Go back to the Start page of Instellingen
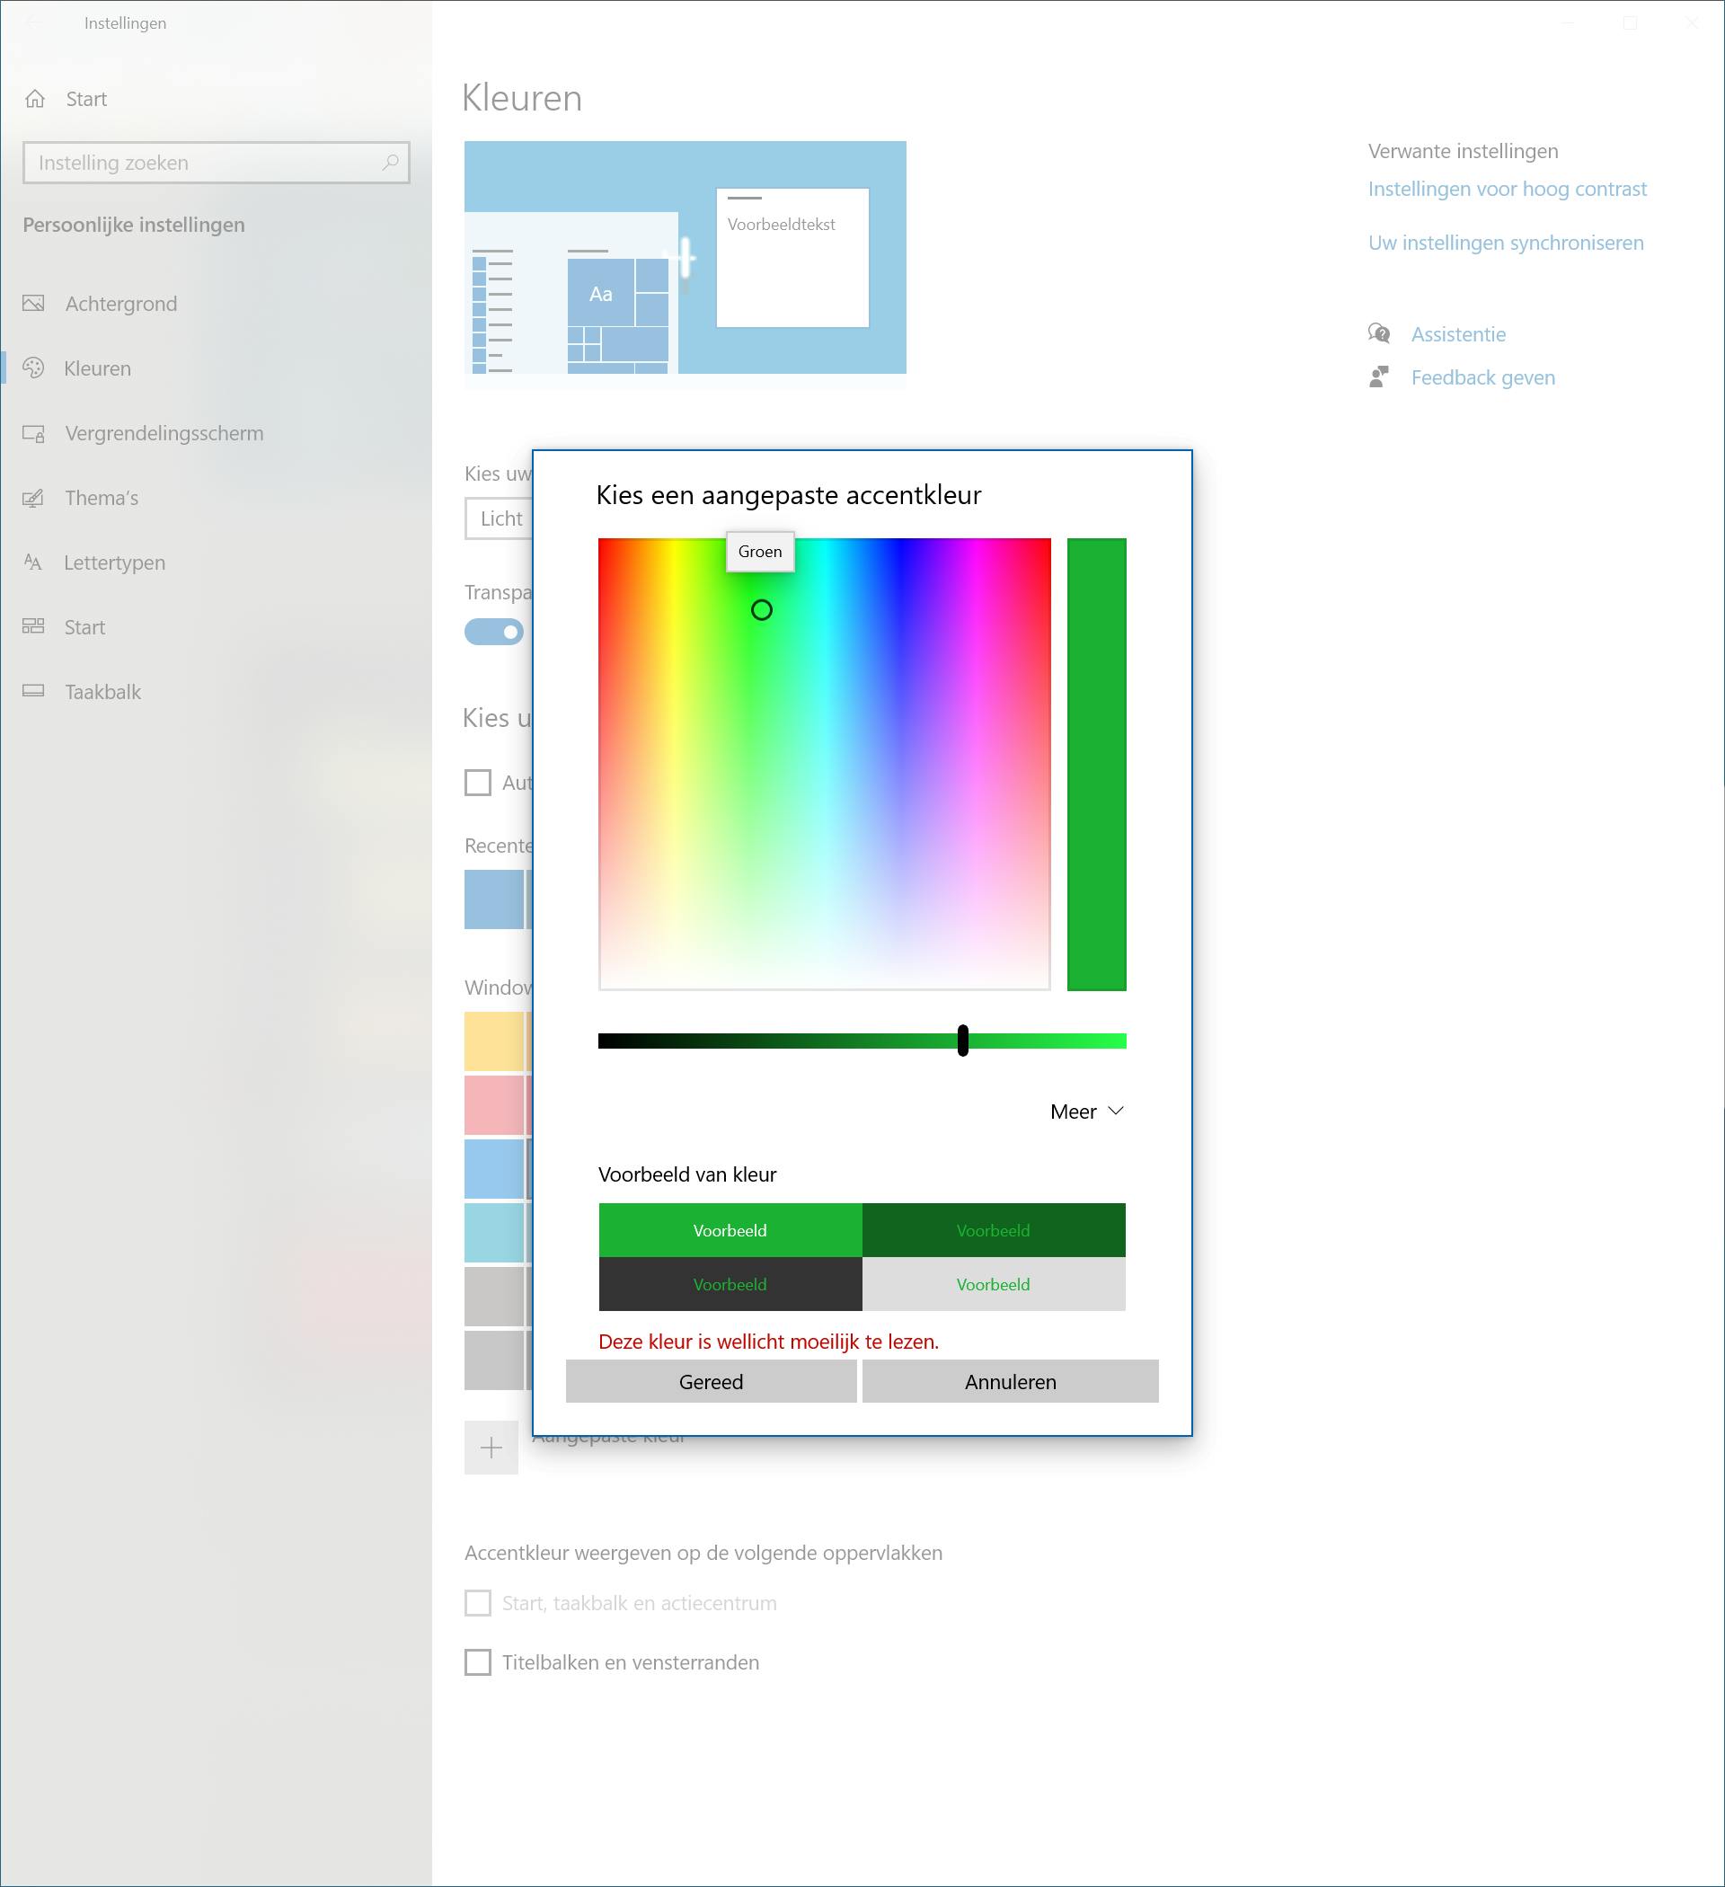The image size is (1725, 1887). [x=85, y=98]
